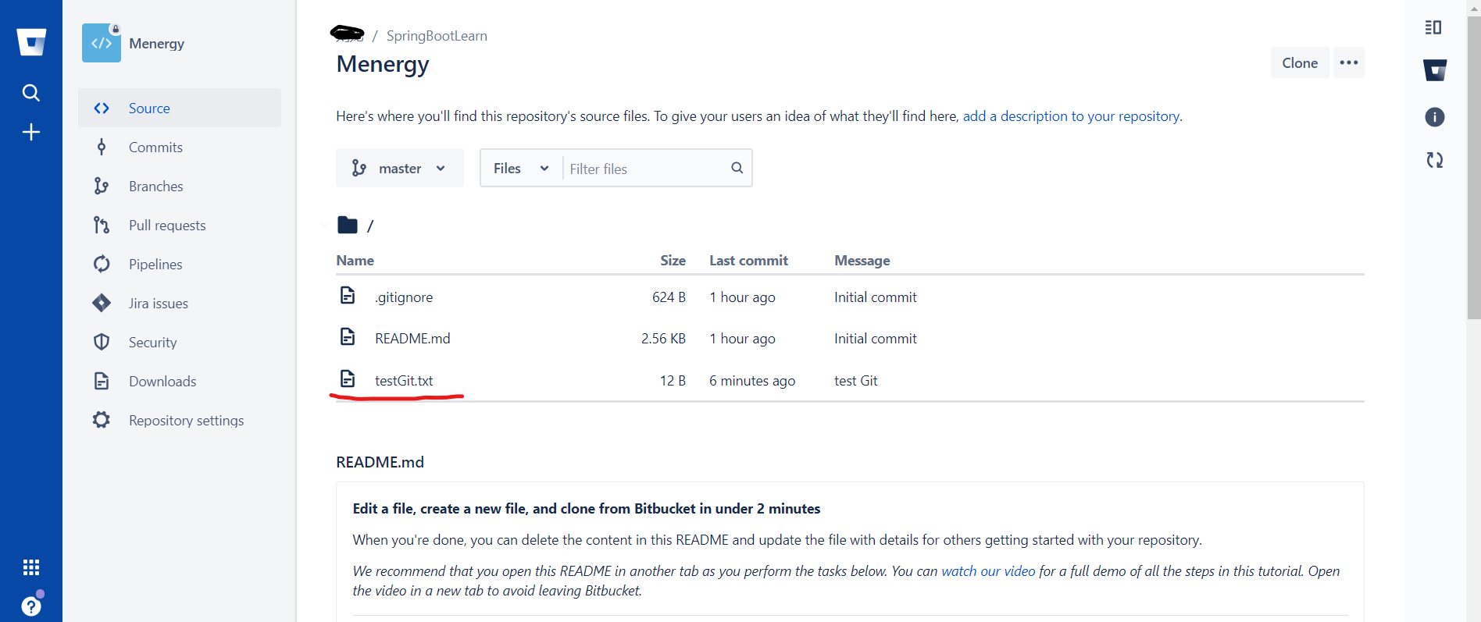View Jira issues via diamond icon

(102, 303)
